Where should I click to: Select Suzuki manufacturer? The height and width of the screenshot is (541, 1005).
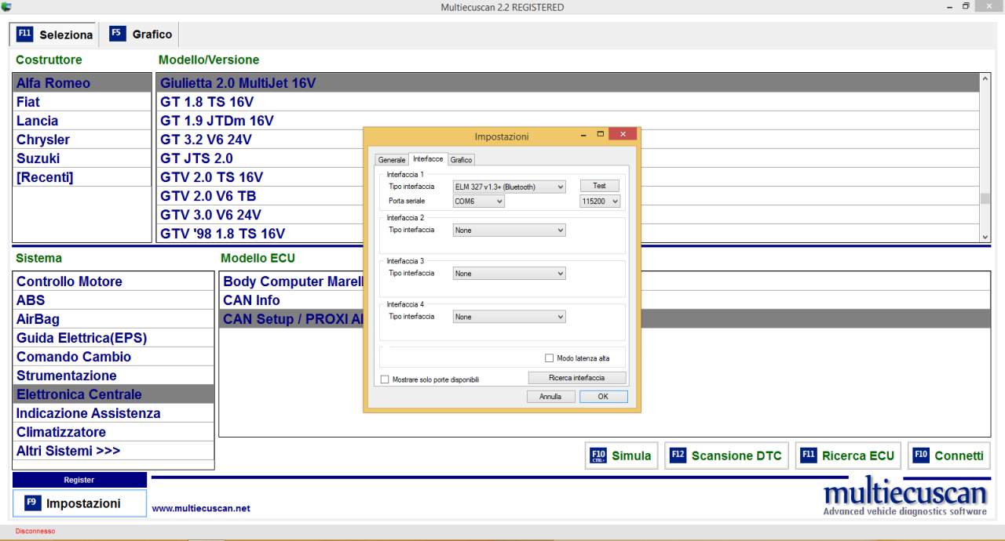[x=82, y=158]
